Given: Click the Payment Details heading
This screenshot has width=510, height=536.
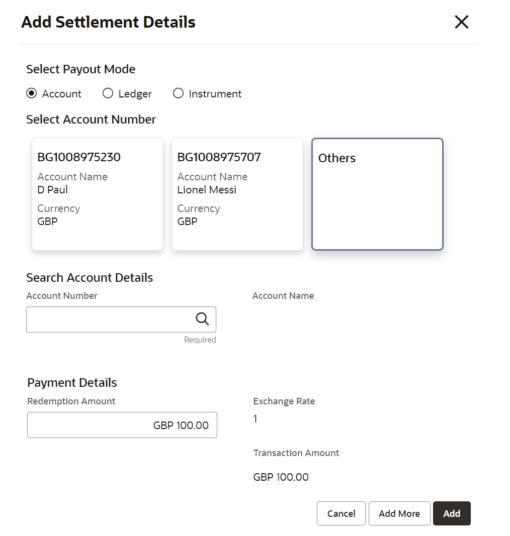Looking at the screenshot, I should click(72, 383).
